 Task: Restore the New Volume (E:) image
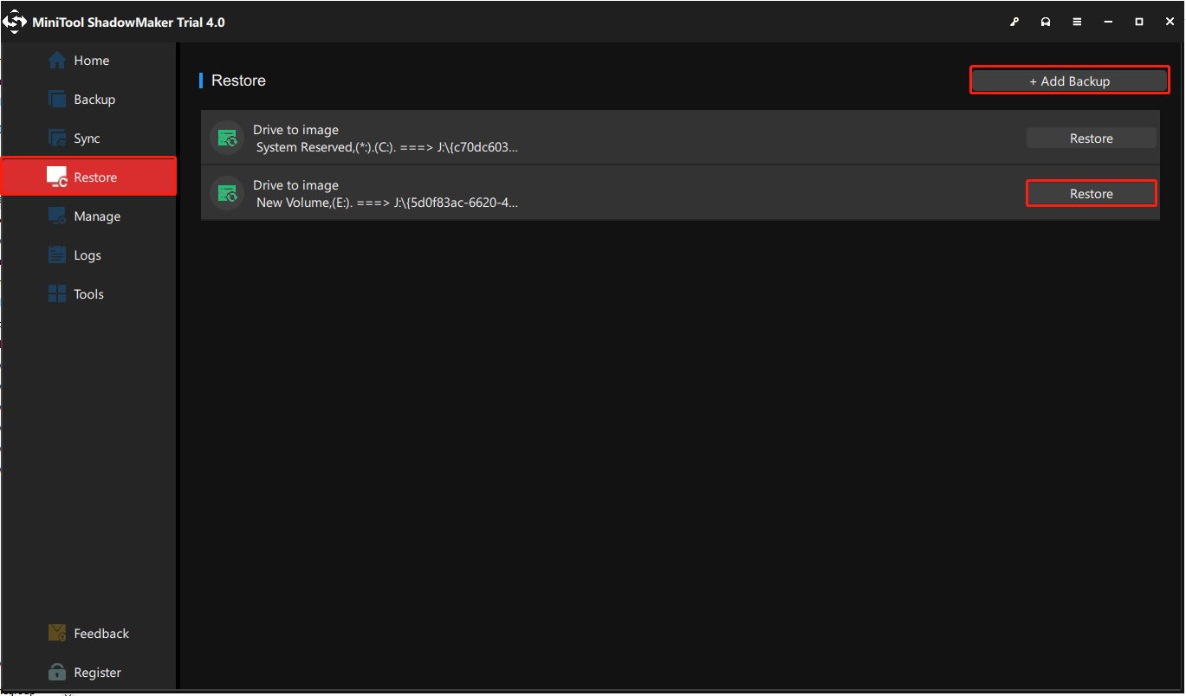(x=1091, y=194)
